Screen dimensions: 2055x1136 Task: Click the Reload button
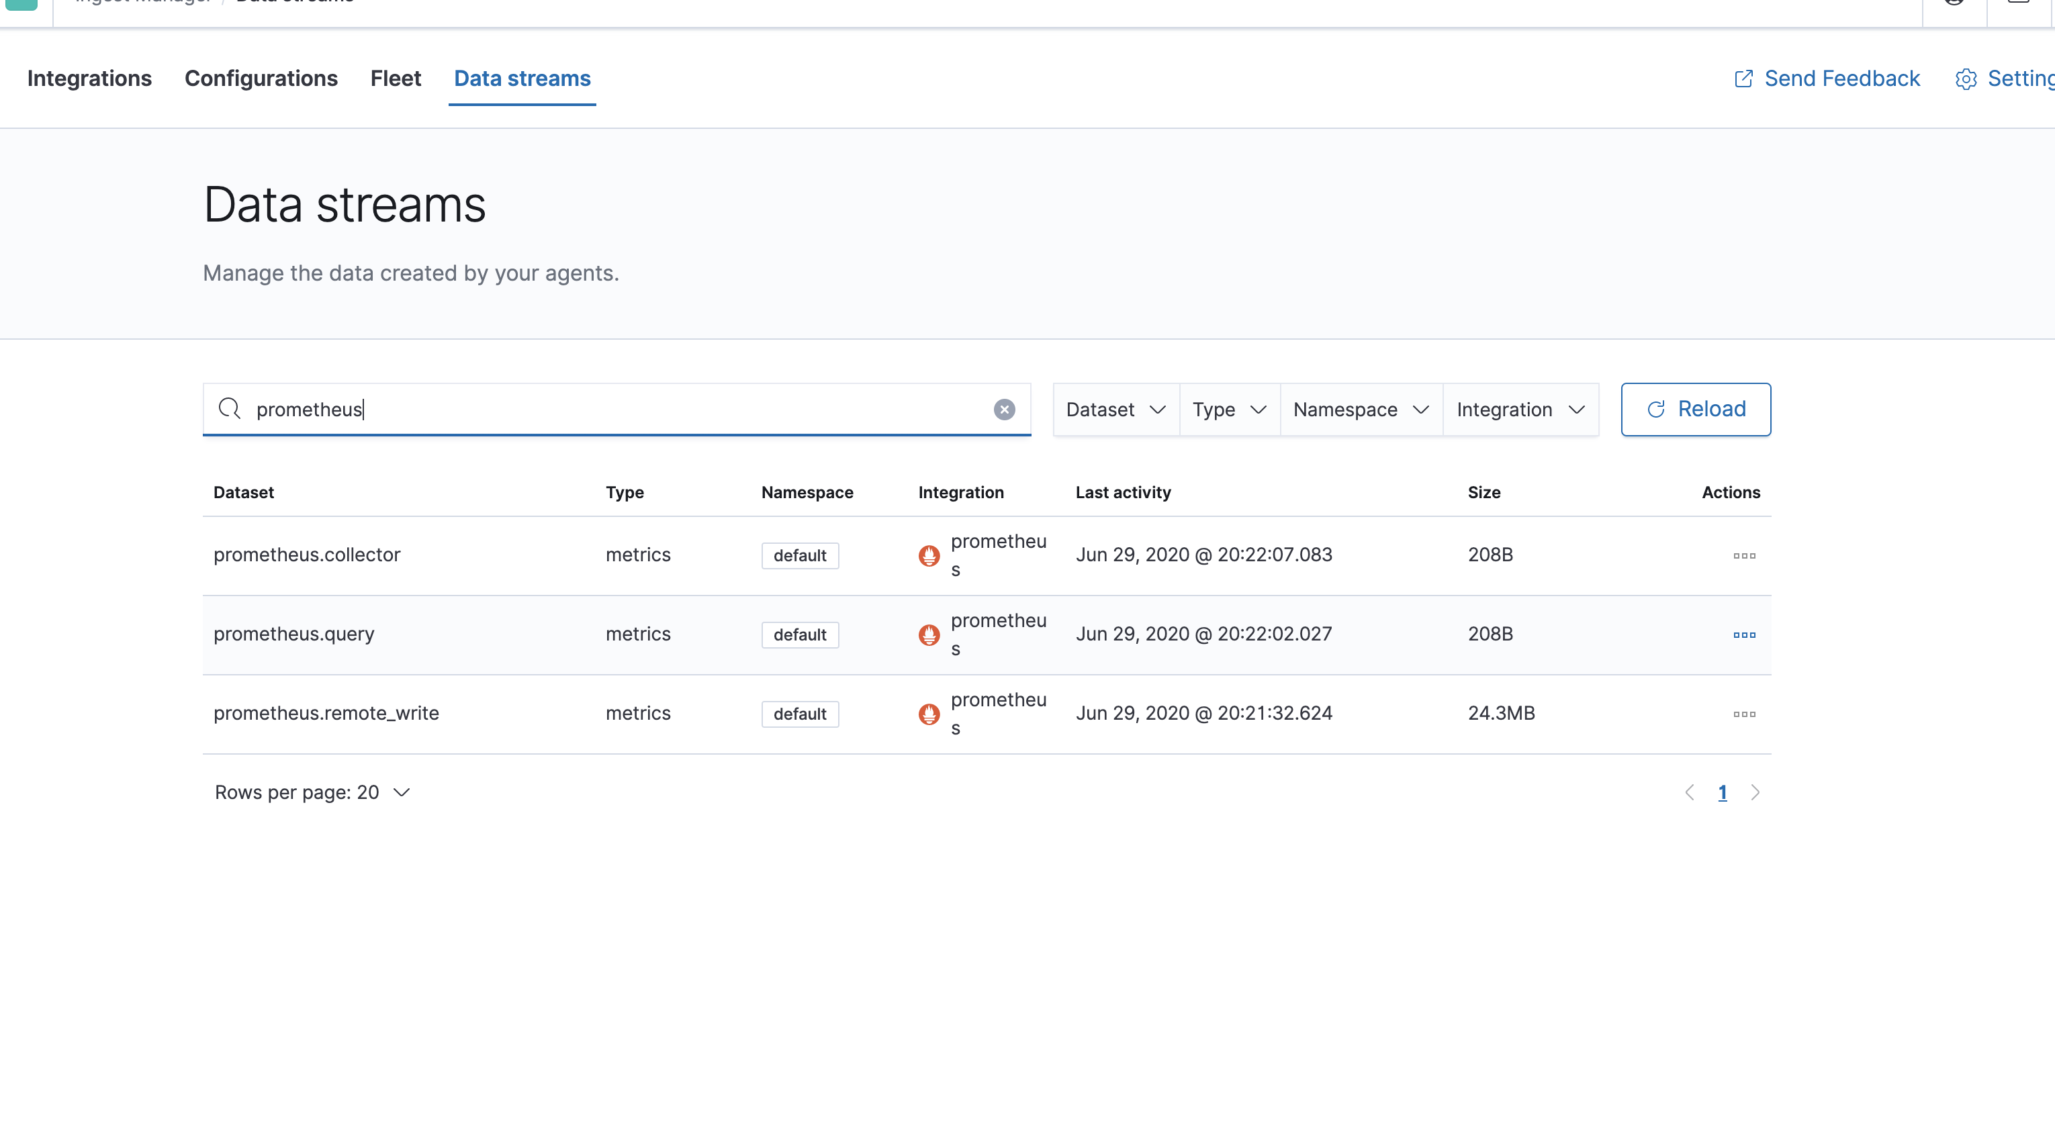(1695, 410)
